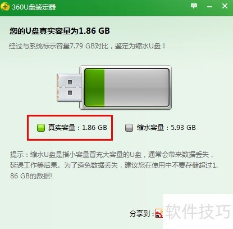Screen dimensions: 233x229
Task: Open the feedback speech bubble icon
Action: tap(194, 6)
